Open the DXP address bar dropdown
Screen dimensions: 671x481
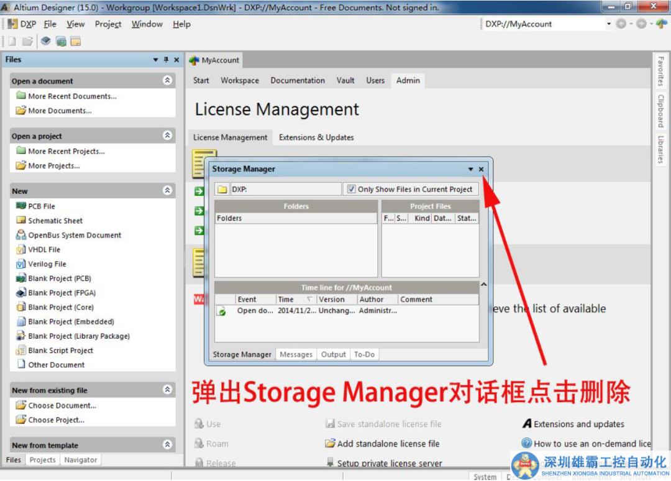coord(608,24)
